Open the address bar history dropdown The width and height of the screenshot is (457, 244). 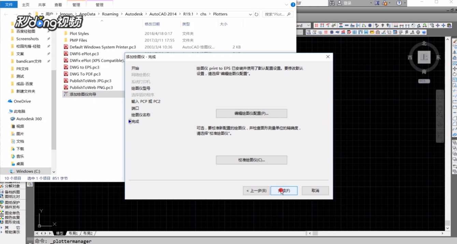(251, 14)
